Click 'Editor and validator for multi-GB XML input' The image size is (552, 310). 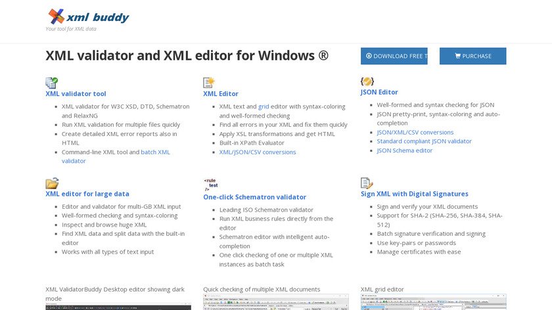pos(121,206)
